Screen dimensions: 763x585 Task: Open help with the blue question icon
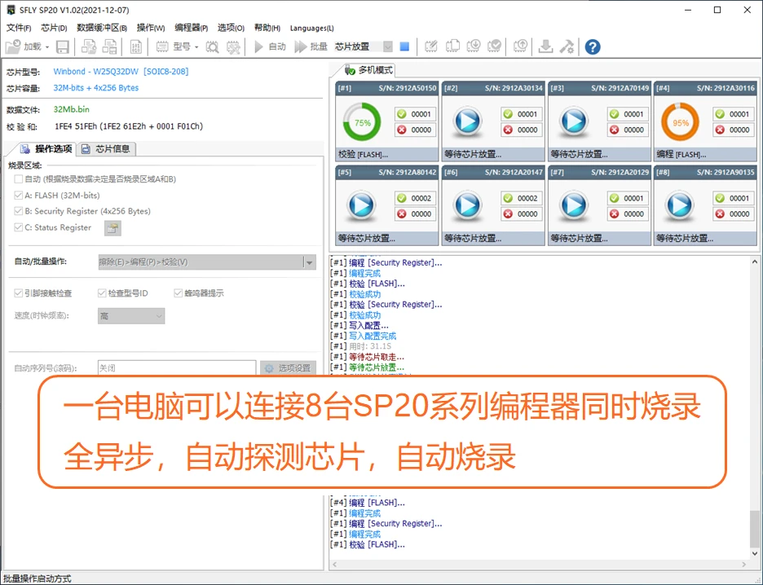(592, 47)
